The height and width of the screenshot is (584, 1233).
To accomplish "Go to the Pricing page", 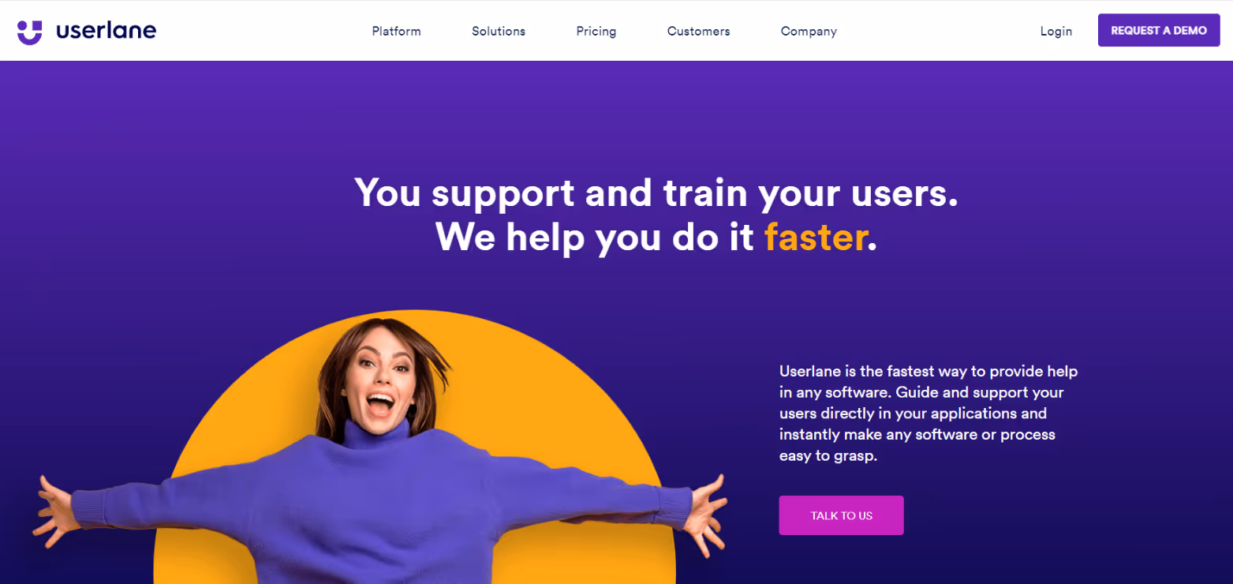I will (596, 32).
